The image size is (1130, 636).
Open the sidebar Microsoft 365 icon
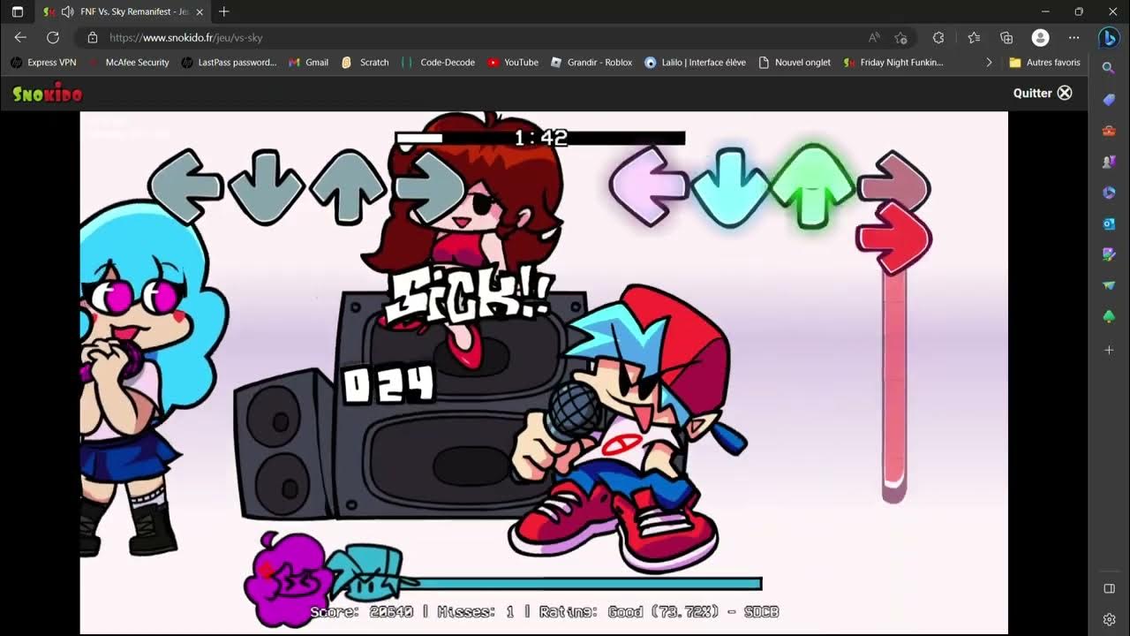click(1109, 193)
